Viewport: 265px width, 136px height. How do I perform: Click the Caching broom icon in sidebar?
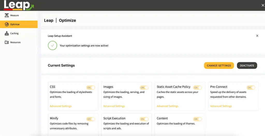click(x=6, y=33)
